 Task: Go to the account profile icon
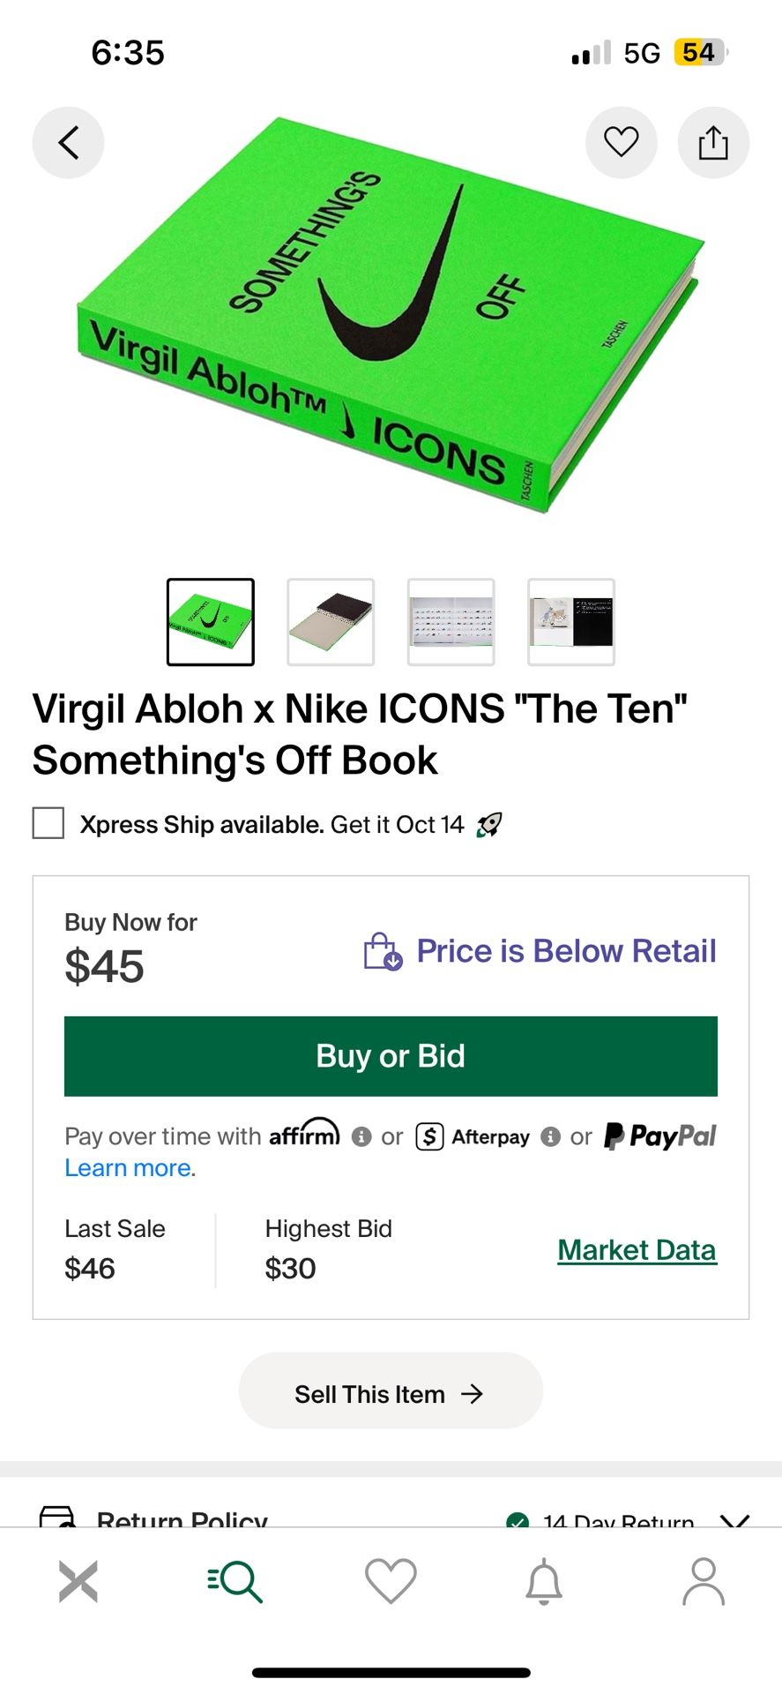[704, 1580]
